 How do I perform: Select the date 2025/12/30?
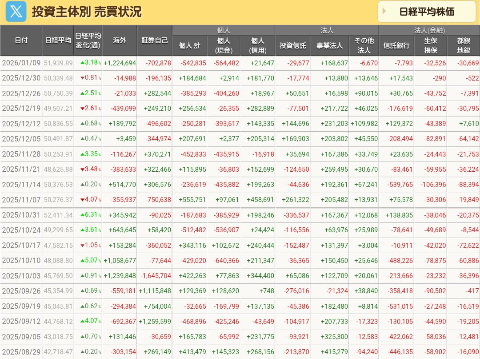(21, 78)
